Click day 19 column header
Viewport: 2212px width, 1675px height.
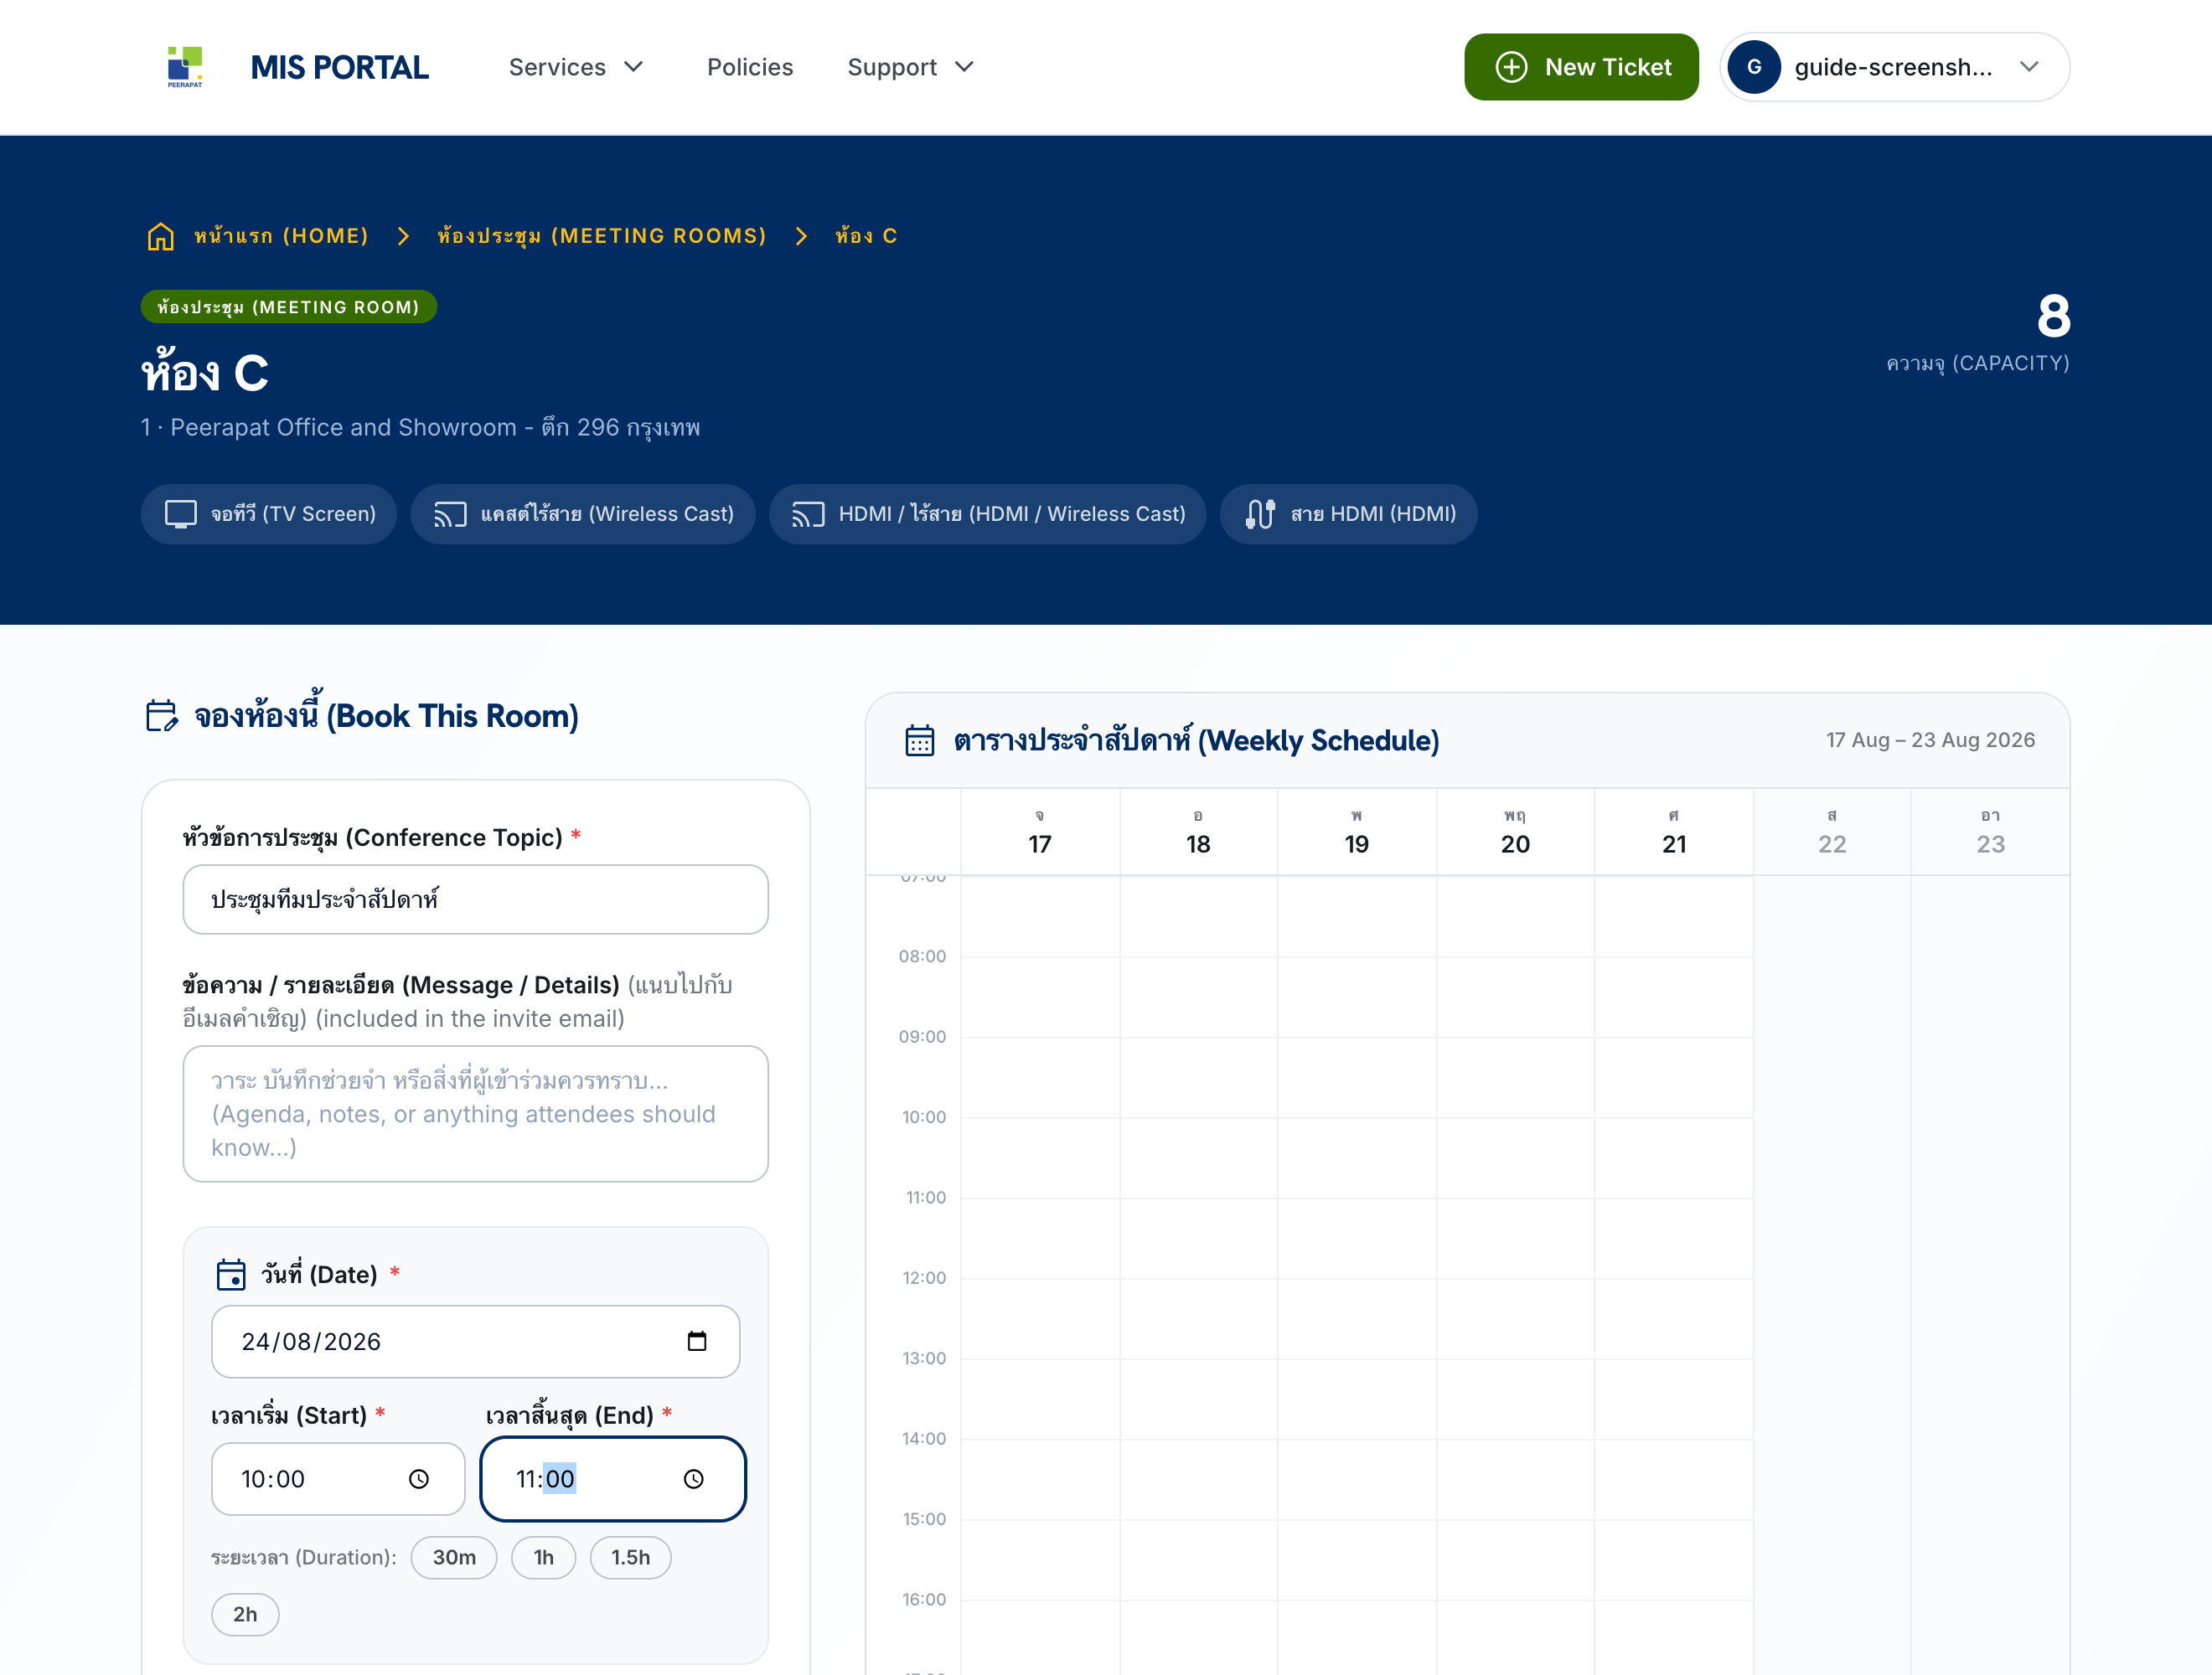tap(1357, 832)
